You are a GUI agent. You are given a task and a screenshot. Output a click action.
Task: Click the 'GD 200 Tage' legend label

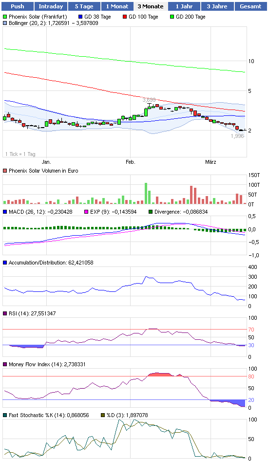[x=191, y=17]
